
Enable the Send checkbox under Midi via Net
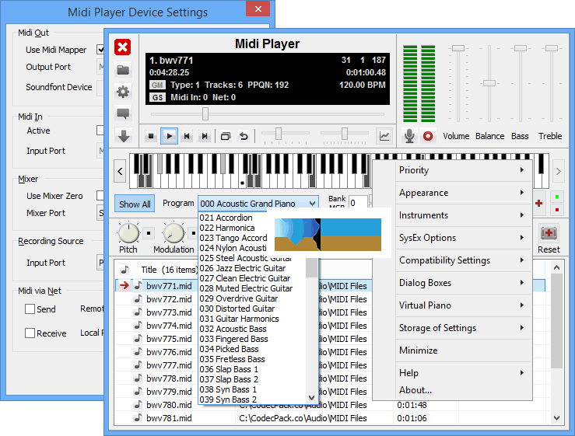pos(30,309)
